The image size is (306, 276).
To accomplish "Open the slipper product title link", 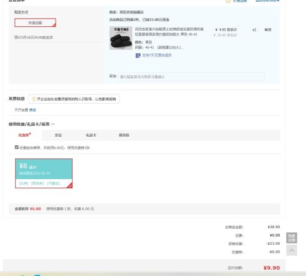I will point(169,32).
